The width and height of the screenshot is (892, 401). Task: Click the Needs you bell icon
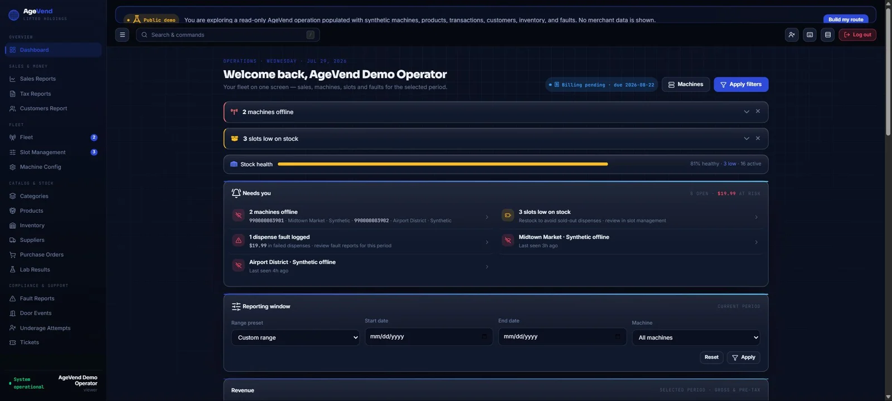point(236,193)
